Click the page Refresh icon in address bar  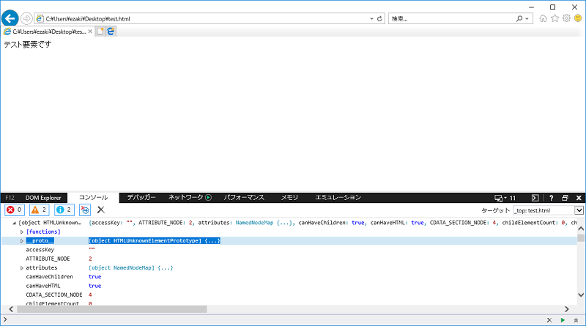coord(379,18)
